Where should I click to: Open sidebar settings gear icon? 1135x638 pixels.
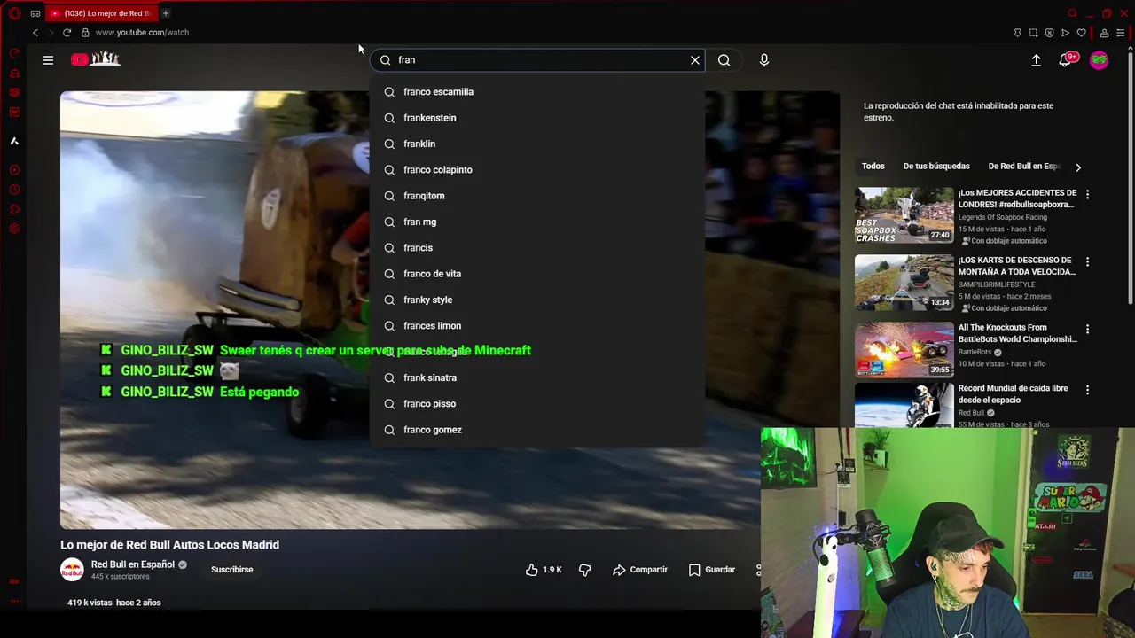coord(14,229)
